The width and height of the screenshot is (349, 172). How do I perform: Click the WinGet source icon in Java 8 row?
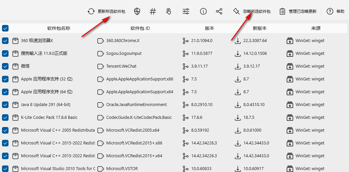coord(290,104)
